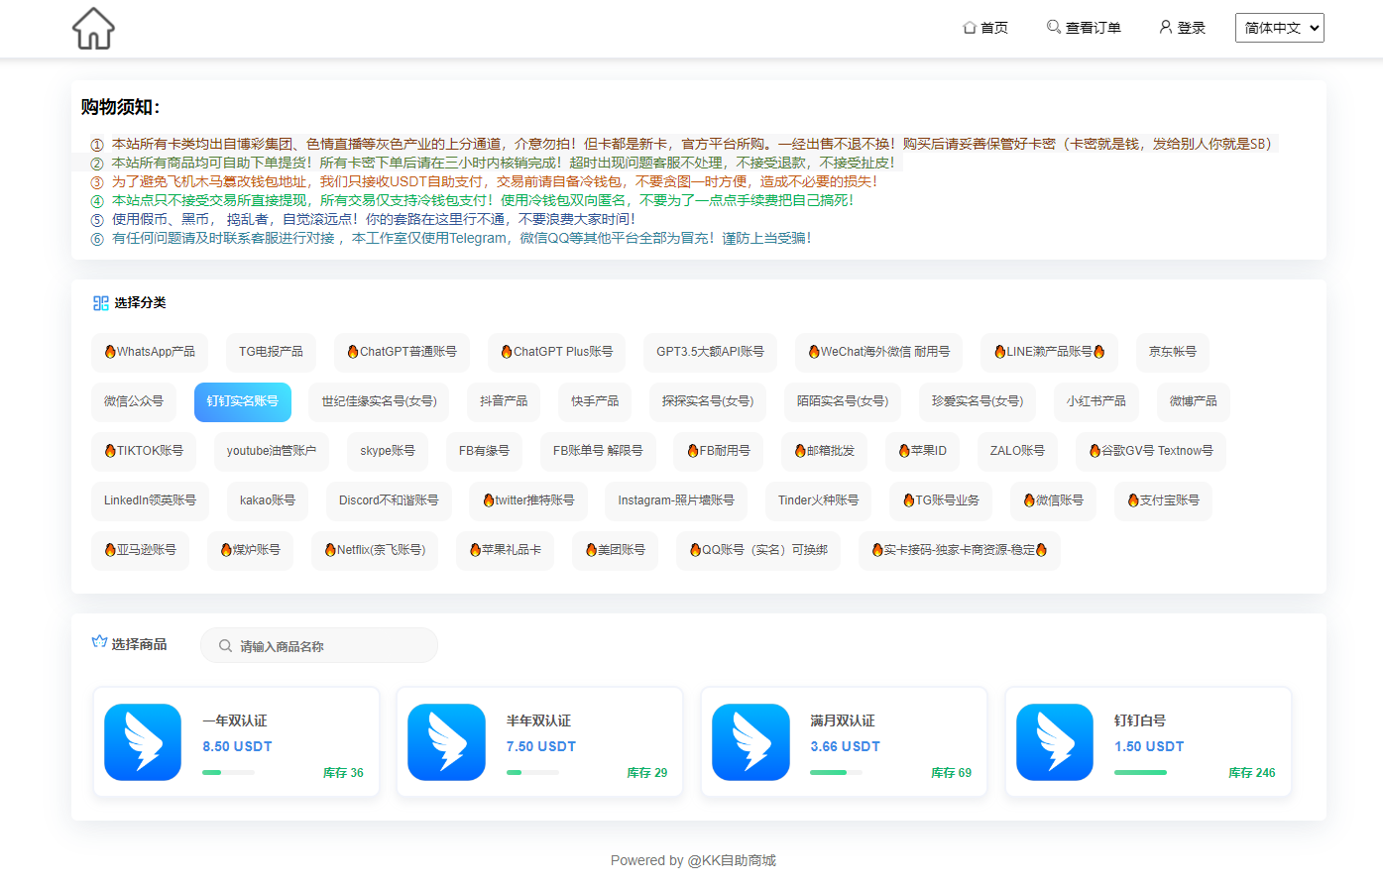Viewport: 1383px width, 886px height.
Task: Select the kakao账号 category
Action: tap(268, 500)
